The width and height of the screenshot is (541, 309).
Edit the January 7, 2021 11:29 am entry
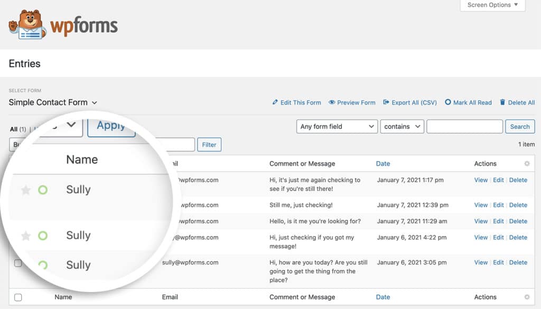(498, 221)
